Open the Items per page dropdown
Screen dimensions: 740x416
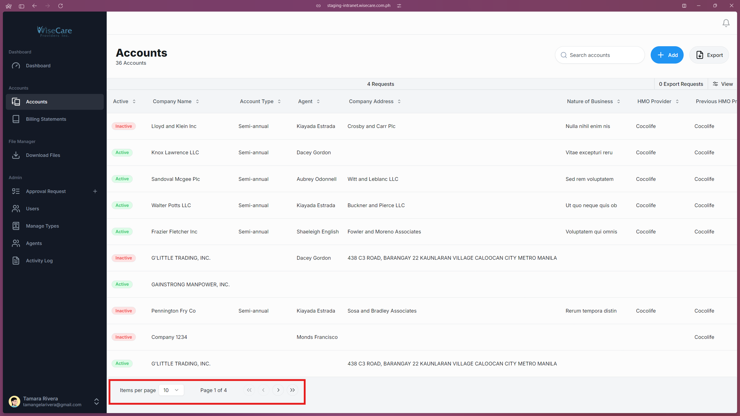[171, 390]
